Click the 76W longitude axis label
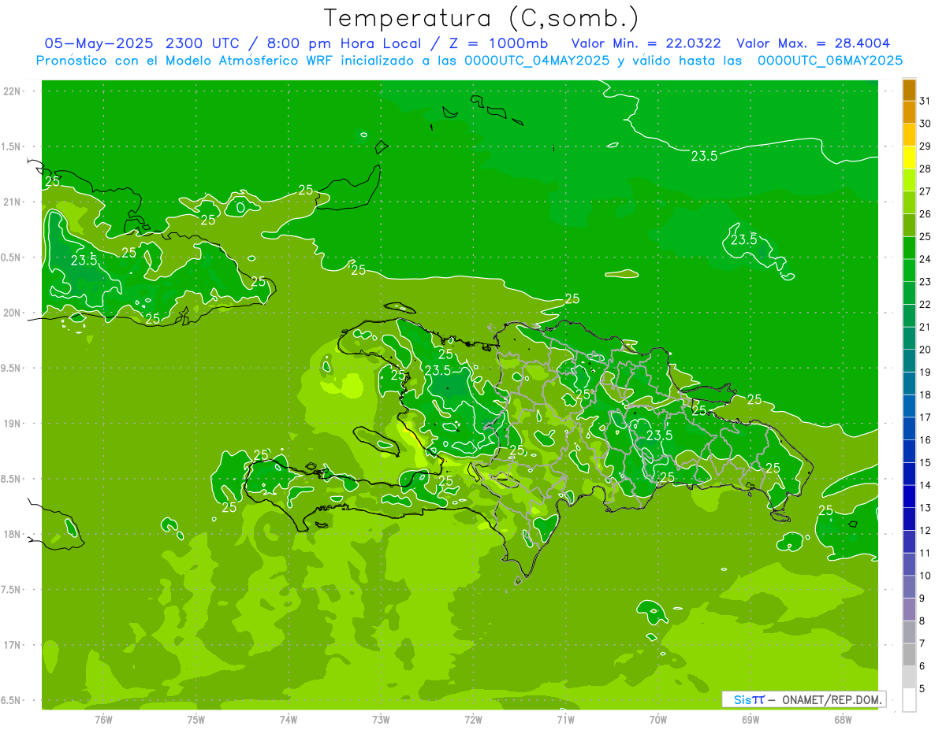The image size is (946, 730). point(103,720)
